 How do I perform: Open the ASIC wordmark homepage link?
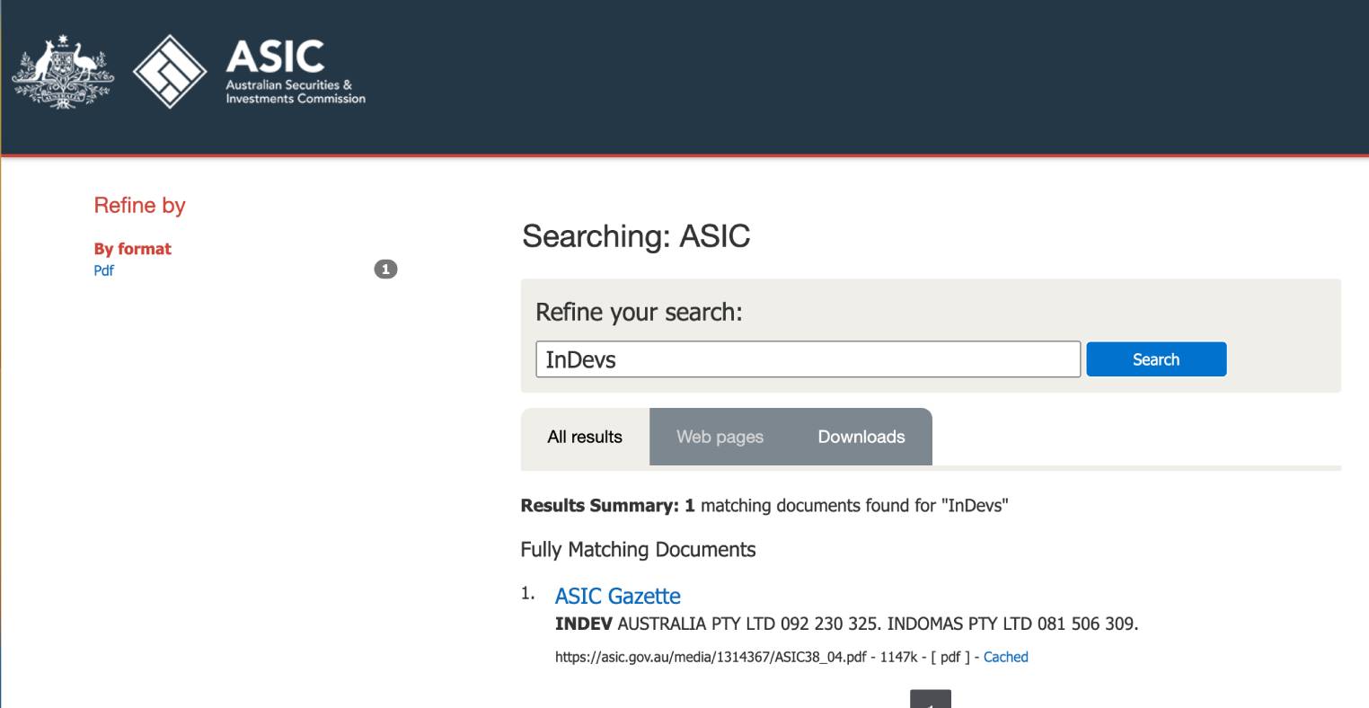296,72
